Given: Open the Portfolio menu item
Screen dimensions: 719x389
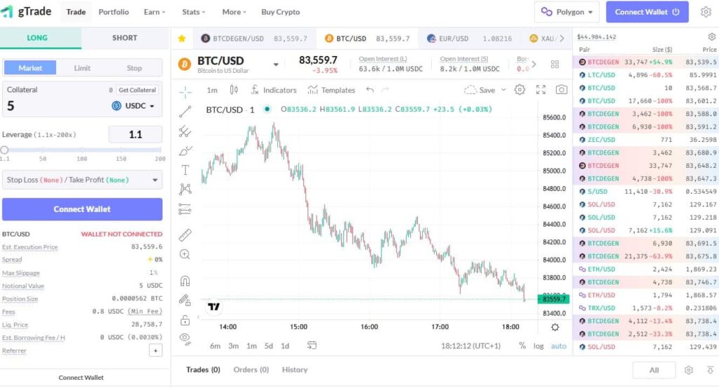Looking at the screenshot, I should [114, 12].
